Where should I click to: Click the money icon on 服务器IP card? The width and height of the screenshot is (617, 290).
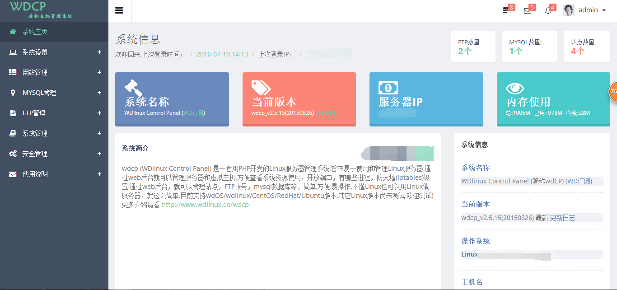[x=388, y=88]
